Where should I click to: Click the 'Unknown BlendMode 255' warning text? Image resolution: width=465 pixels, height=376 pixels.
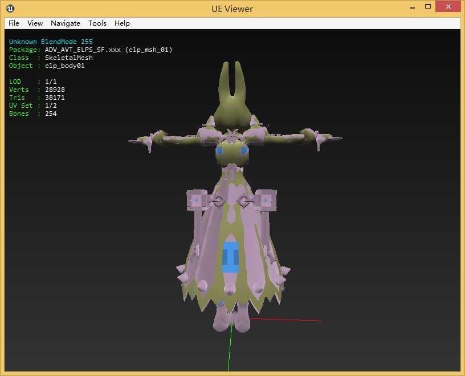click(x=51, y=42)
